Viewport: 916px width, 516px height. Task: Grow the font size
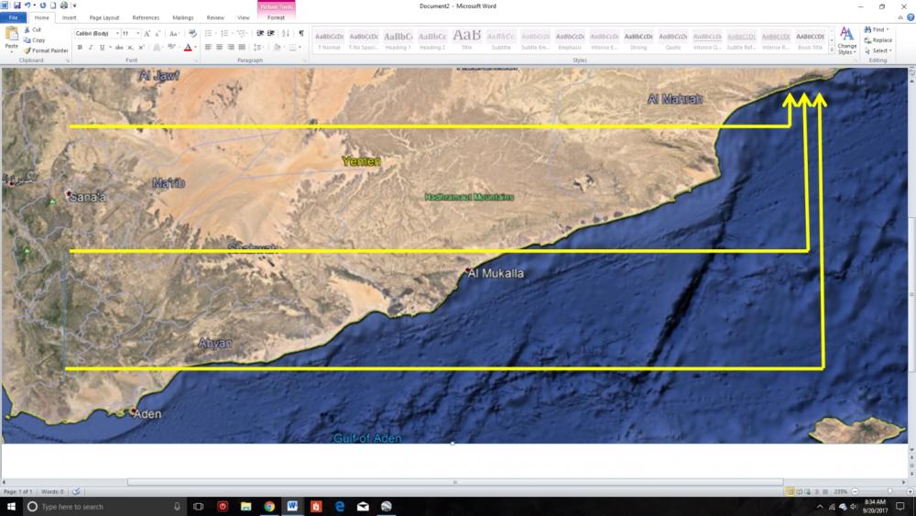pyautogui.click(x=147, y=34)
